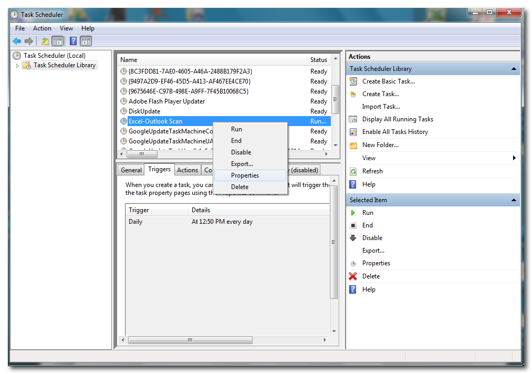This screenshot has height=374, width=532.
Task: Click Import Task link in Actions pane
Action: pyautogui.click(x=381, y=107)
